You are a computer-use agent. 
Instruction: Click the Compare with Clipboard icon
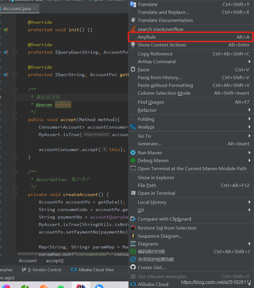(x=133, y=219)
